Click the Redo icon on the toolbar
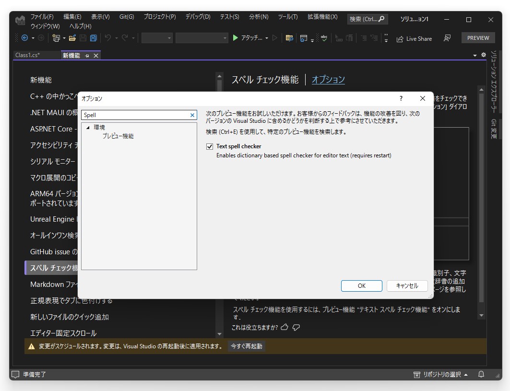Screen dimensions: 510x391 point(124,38)
